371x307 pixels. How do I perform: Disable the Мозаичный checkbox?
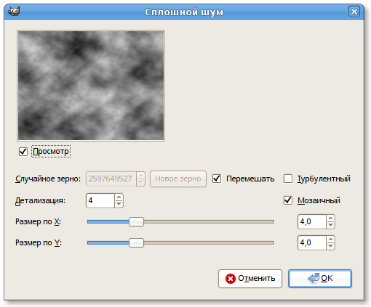[288, 200]
